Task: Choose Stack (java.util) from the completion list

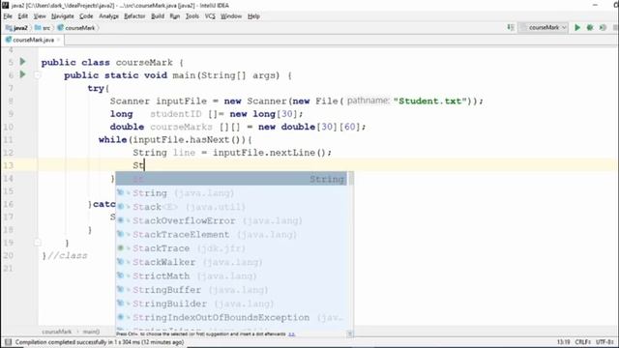Action: coord(231,207)
